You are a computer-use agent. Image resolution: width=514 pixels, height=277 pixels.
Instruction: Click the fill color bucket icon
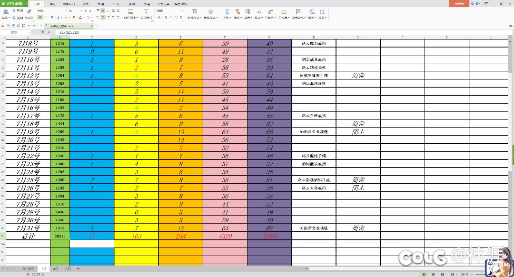click(74, 17)
